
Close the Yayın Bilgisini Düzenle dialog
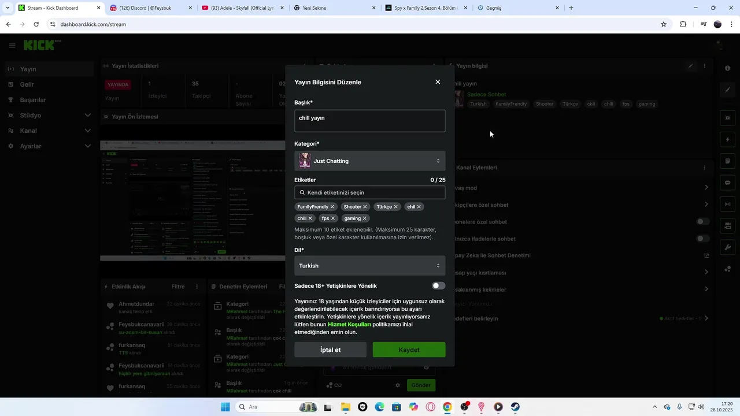[x=438, y=82]
